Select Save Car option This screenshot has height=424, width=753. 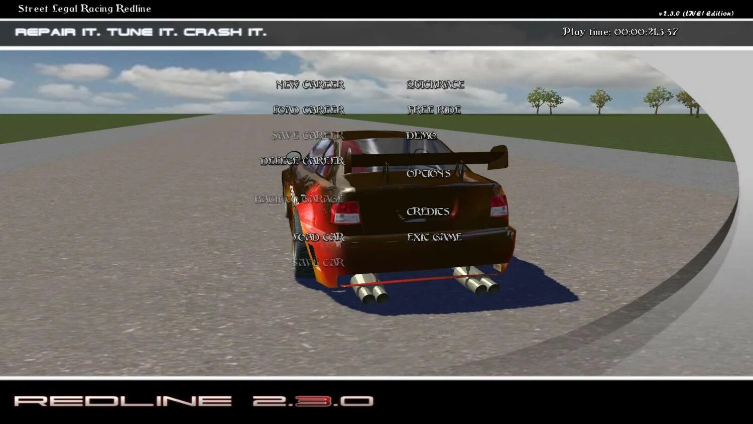point(318,262)
